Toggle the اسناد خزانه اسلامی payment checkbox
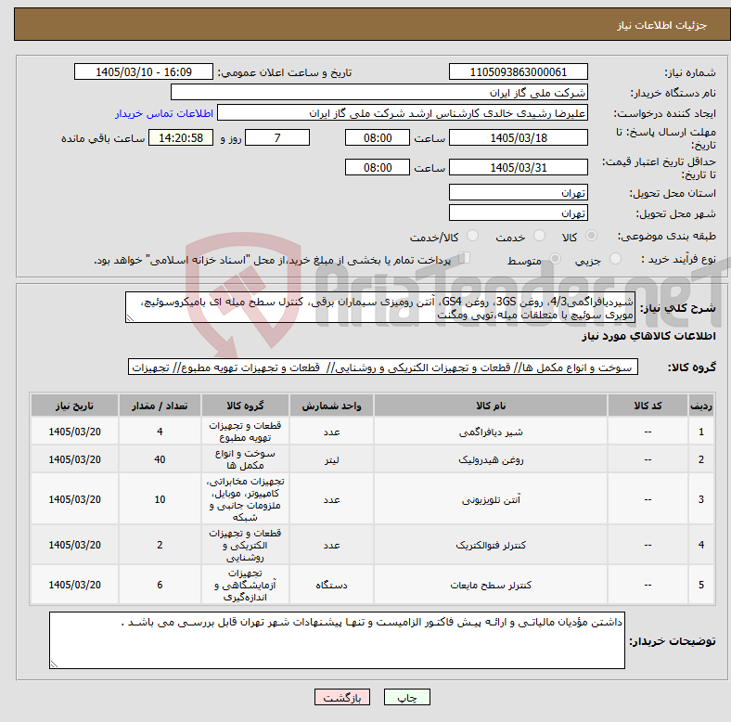731x722 pixels. (x=464, y=258)
